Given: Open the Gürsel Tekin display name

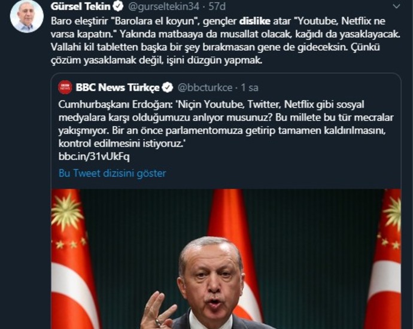Looking at the screenshot, I should click(x=80, y=7).
